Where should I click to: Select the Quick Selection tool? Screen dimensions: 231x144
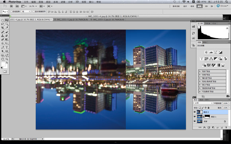pyautogui.click(x=7, y=24)
